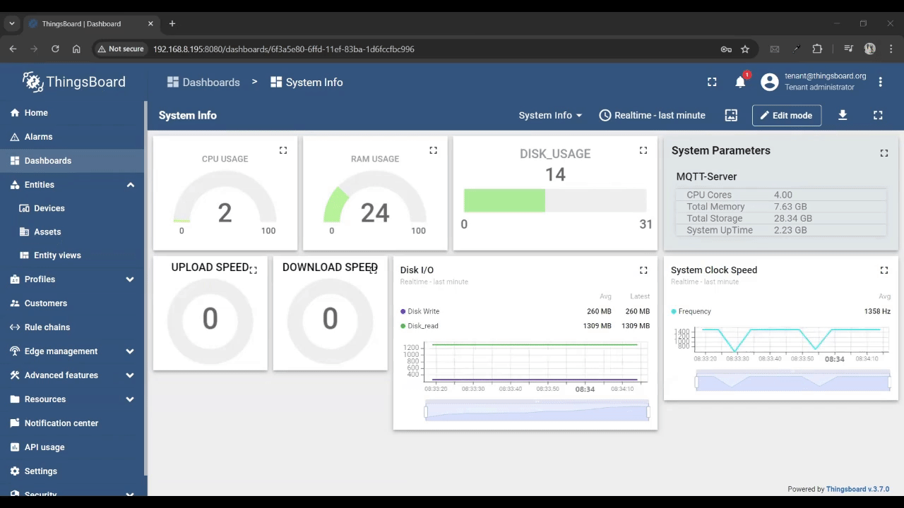Toggle Frequency series in clock chart
Screen dimensions: 904x508
tap(694, 311)
